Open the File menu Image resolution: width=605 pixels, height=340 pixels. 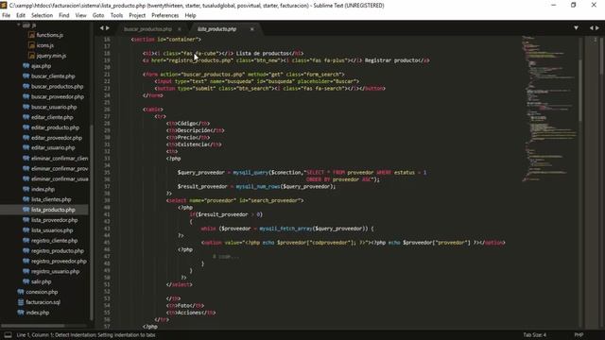[x=7, y=15]
